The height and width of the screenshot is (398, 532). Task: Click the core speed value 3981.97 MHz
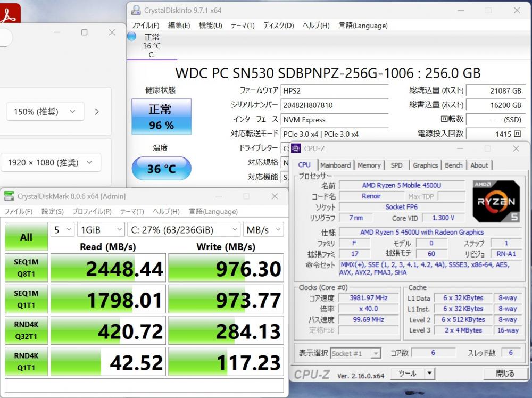pos(369,298)
